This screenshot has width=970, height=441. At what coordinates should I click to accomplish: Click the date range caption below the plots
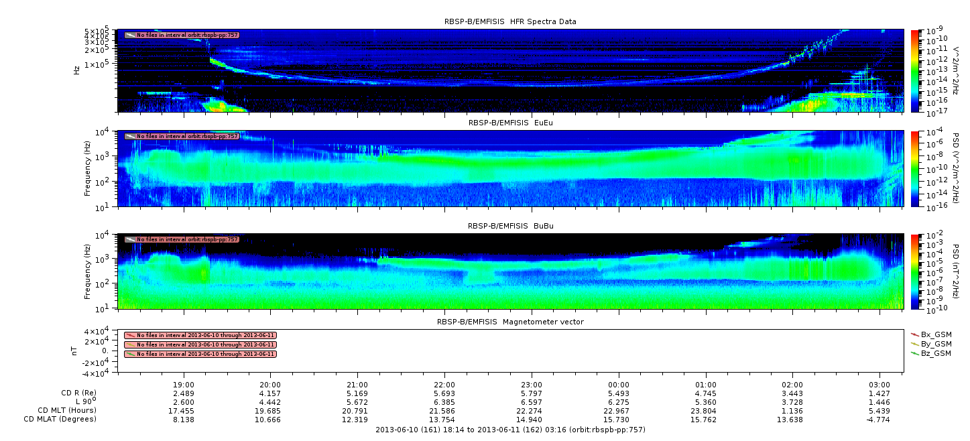click(510, 429)
